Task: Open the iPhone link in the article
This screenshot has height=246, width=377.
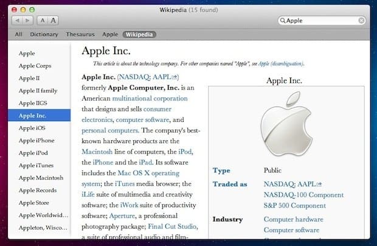Action: tap(103, 163)
